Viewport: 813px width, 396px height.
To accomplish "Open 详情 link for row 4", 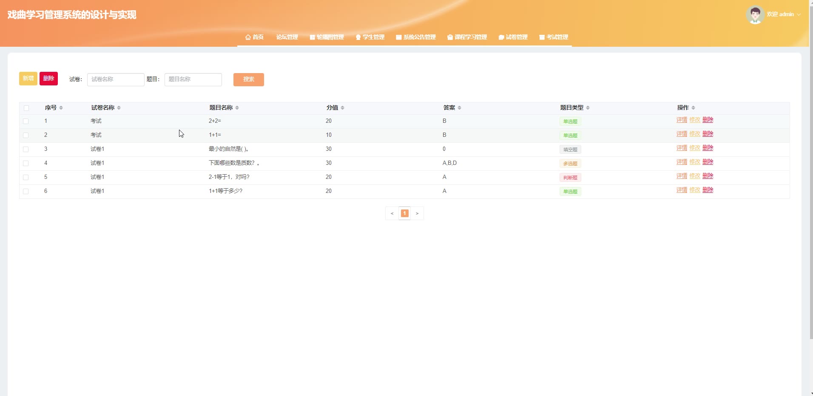I will [682, 162].
